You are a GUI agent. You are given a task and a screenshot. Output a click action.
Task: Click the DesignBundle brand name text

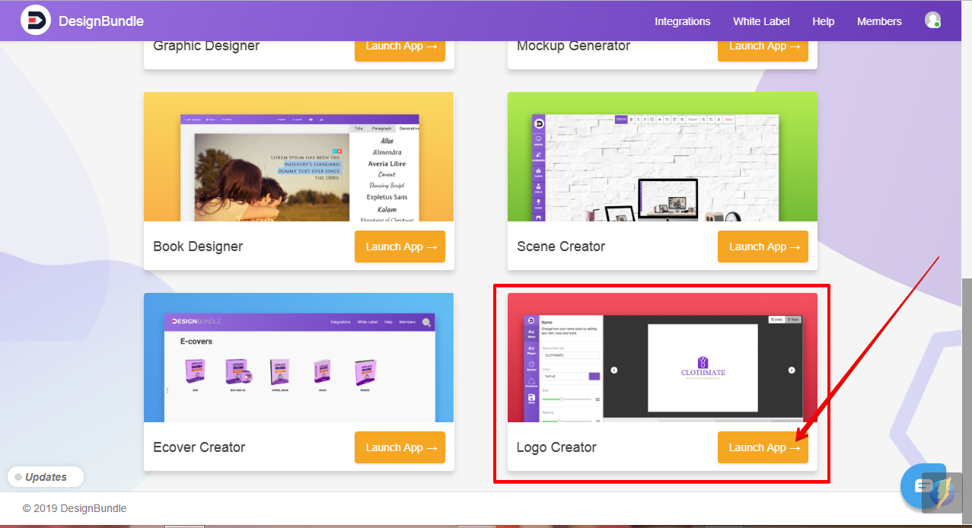[101, 21]
